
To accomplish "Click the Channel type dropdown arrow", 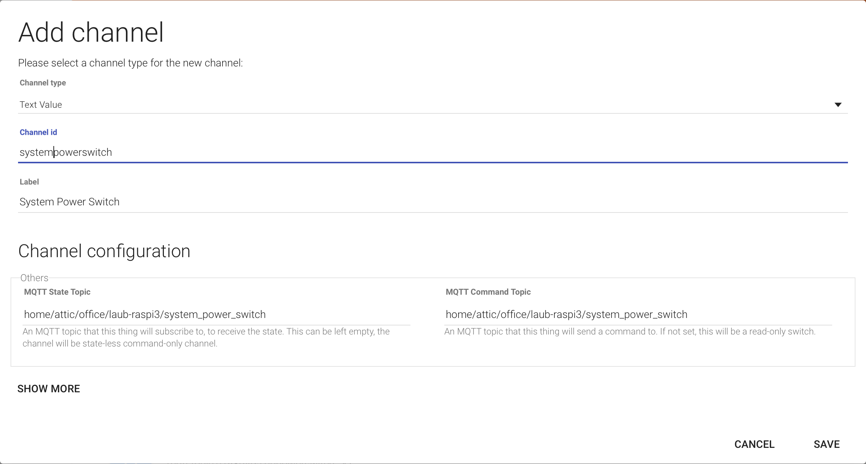I will coord(838,105).
